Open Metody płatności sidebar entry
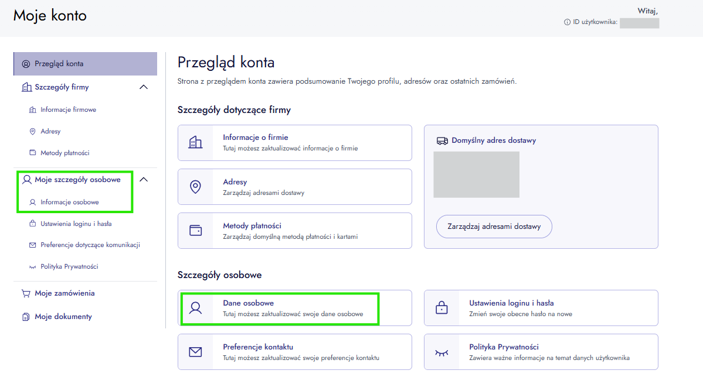Screen dimensions: 703x377 tap(64, 153)
